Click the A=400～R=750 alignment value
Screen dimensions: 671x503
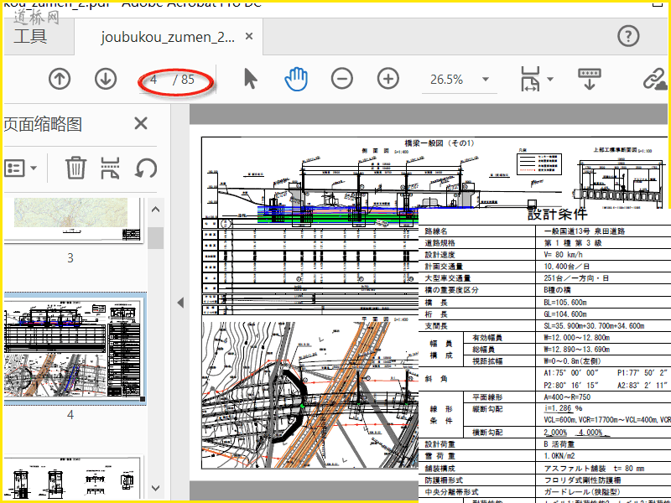point(567,397)
